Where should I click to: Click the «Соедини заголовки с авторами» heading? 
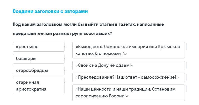pos(50,11)
